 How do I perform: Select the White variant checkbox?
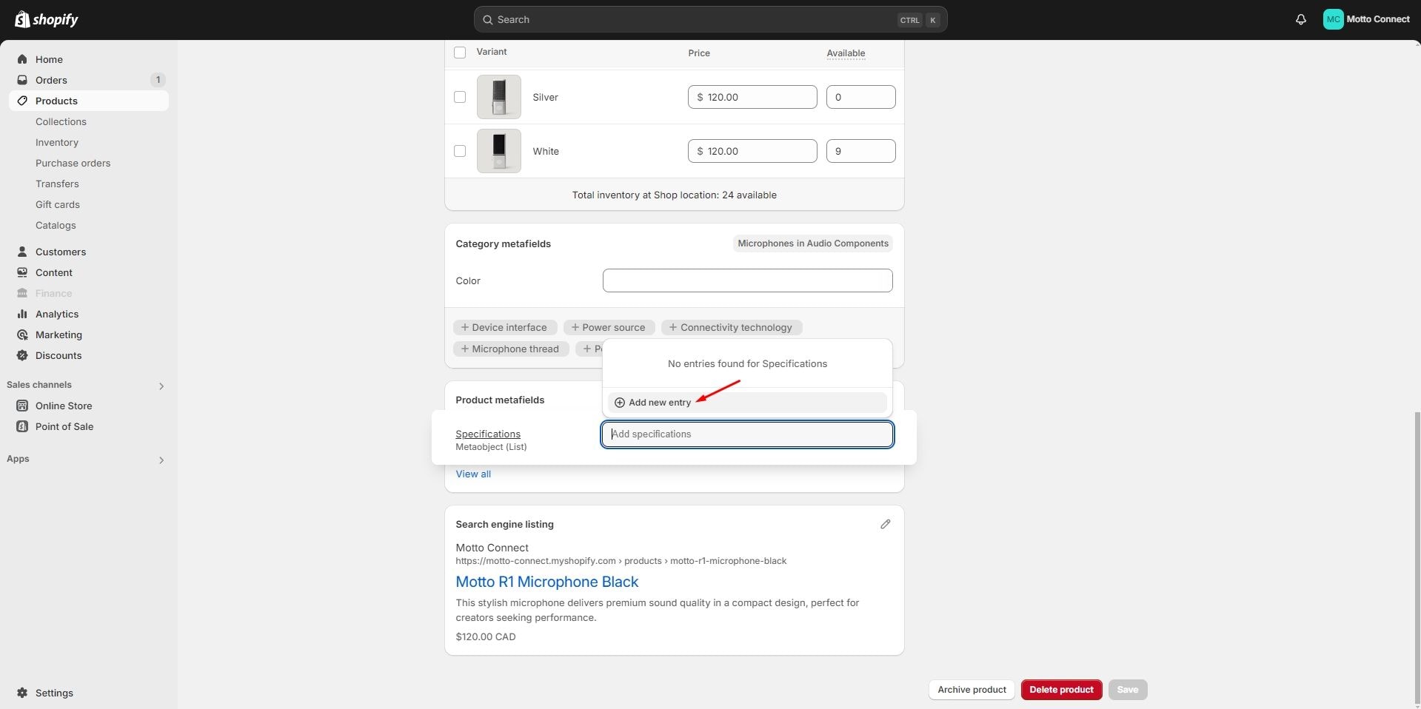pos(460,151)
